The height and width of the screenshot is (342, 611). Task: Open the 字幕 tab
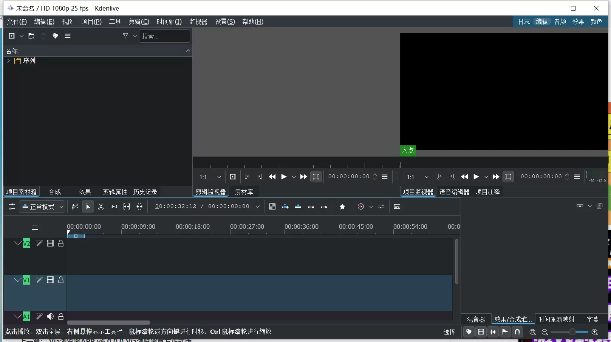[592, 319]
